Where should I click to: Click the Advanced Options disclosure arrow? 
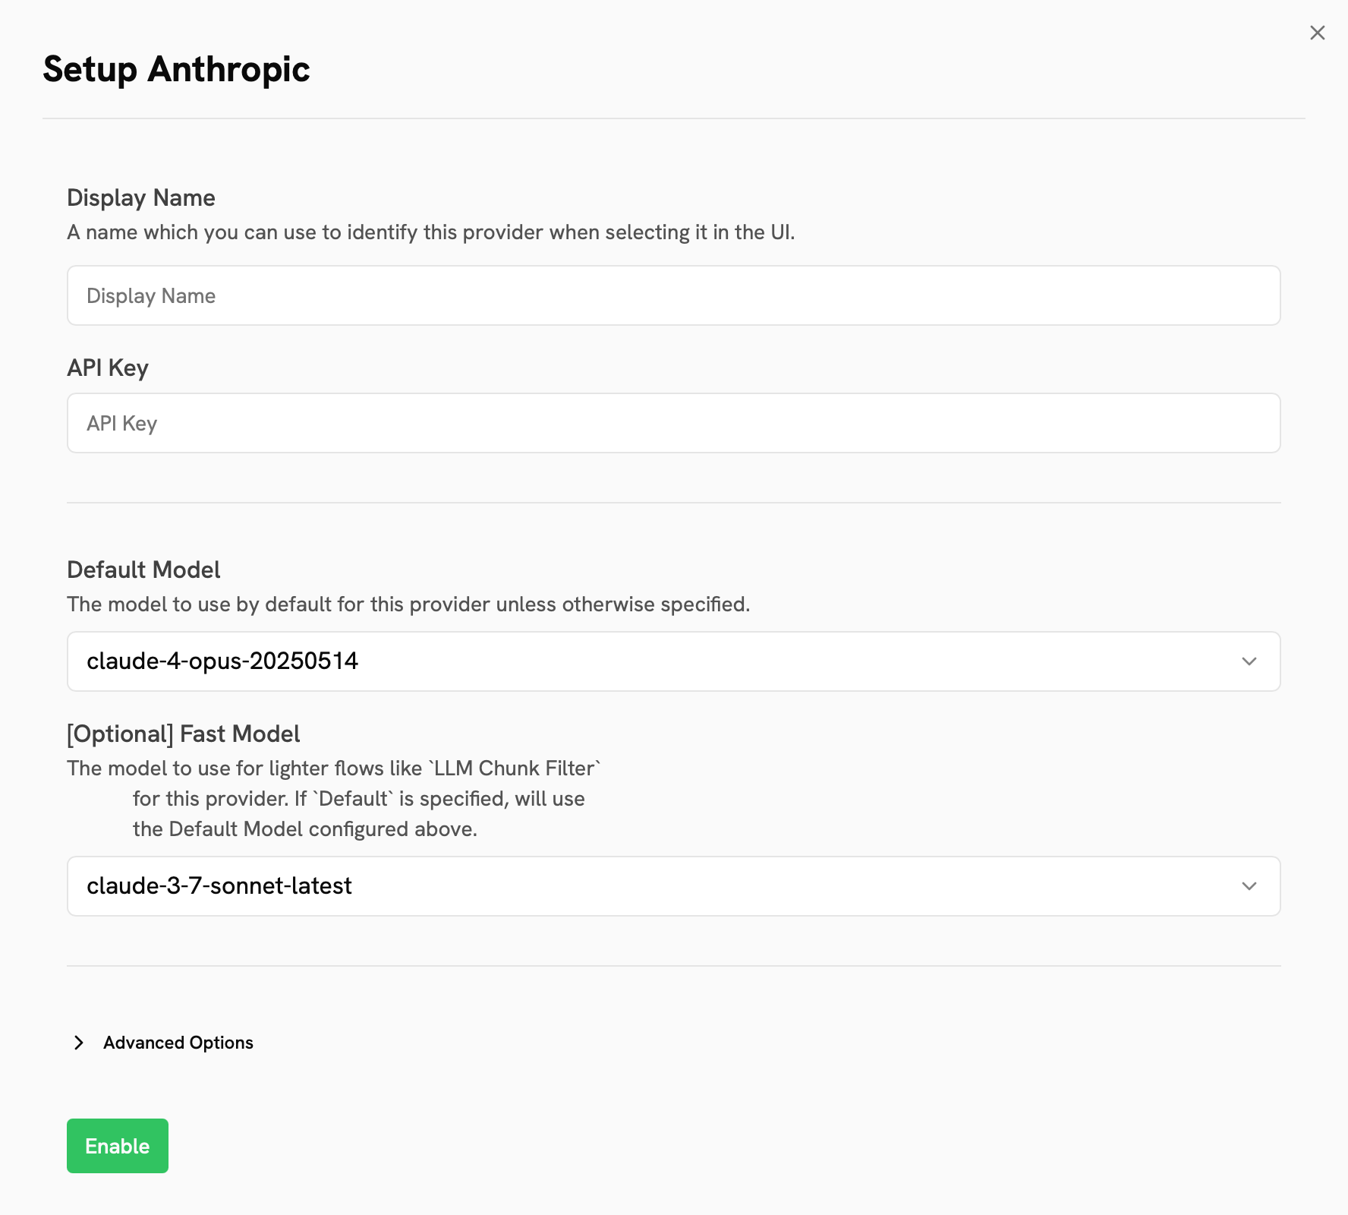tap(80, 1043)
